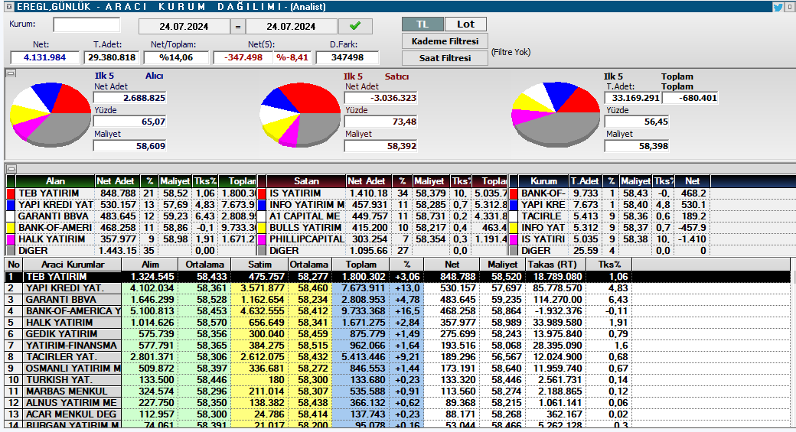Image resolution: width=796 pixels, height=432 pixels.
Task: Click the Ilk 5 Toplam pie chart
Action: coord(556,115)
